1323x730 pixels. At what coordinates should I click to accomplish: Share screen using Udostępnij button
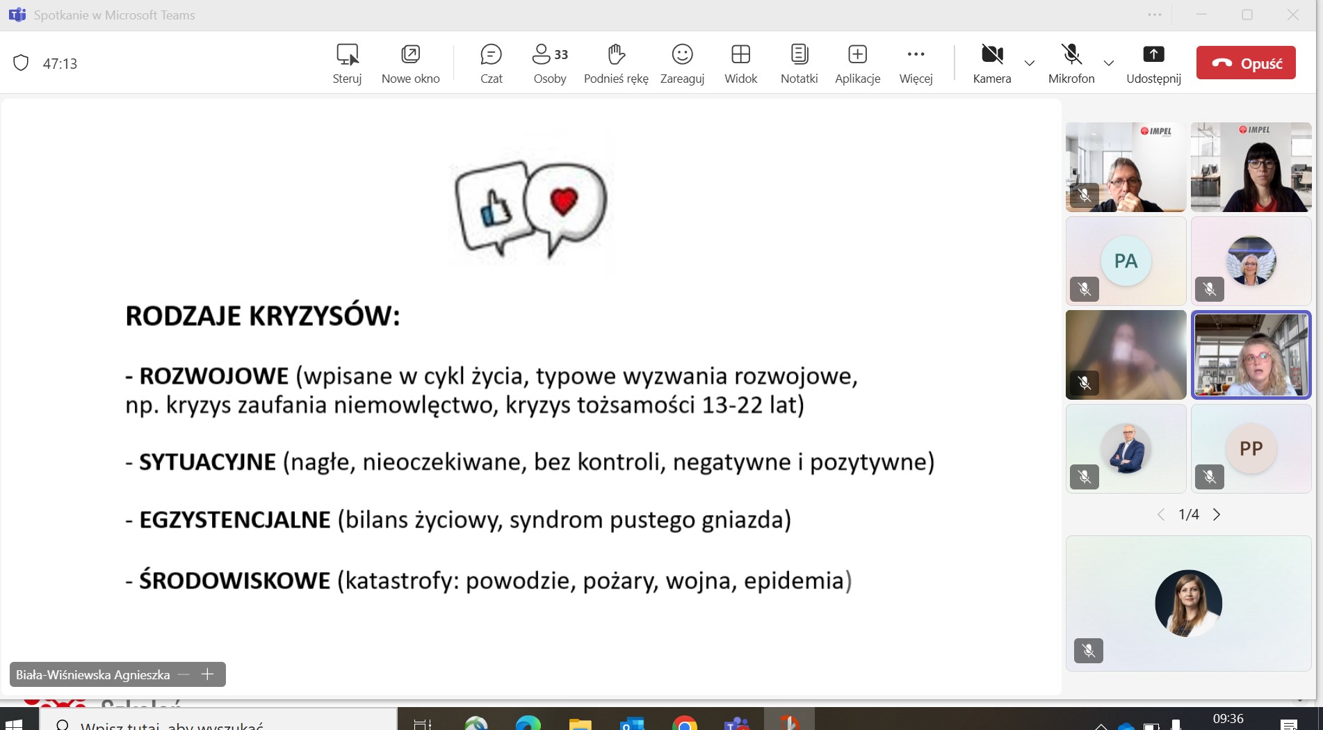point(1153,63)
